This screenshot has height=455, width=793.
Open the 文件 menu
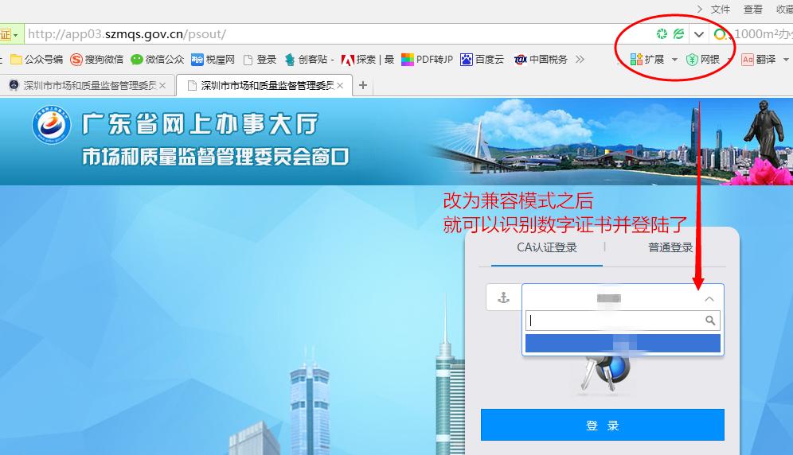[x=721, y=9]
